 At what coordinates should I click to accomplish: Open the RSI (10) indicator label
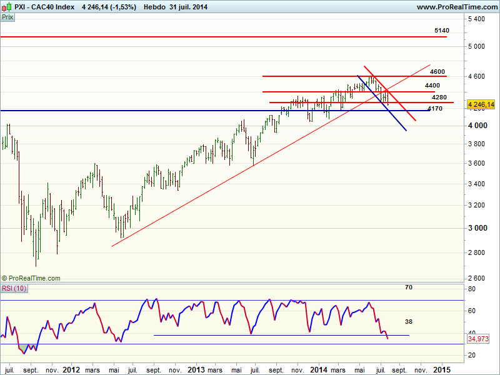click(x=15, y=289)
